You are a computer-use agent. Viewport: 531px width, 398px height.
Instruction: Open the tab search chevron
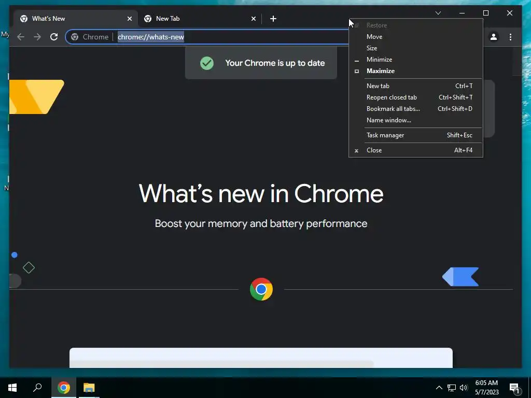pos(438,13)
